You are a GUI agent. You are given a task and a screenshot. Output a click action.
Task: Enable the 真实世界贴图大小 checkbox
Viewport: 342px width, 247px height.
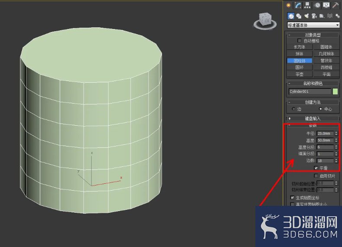tap(292, 204)
